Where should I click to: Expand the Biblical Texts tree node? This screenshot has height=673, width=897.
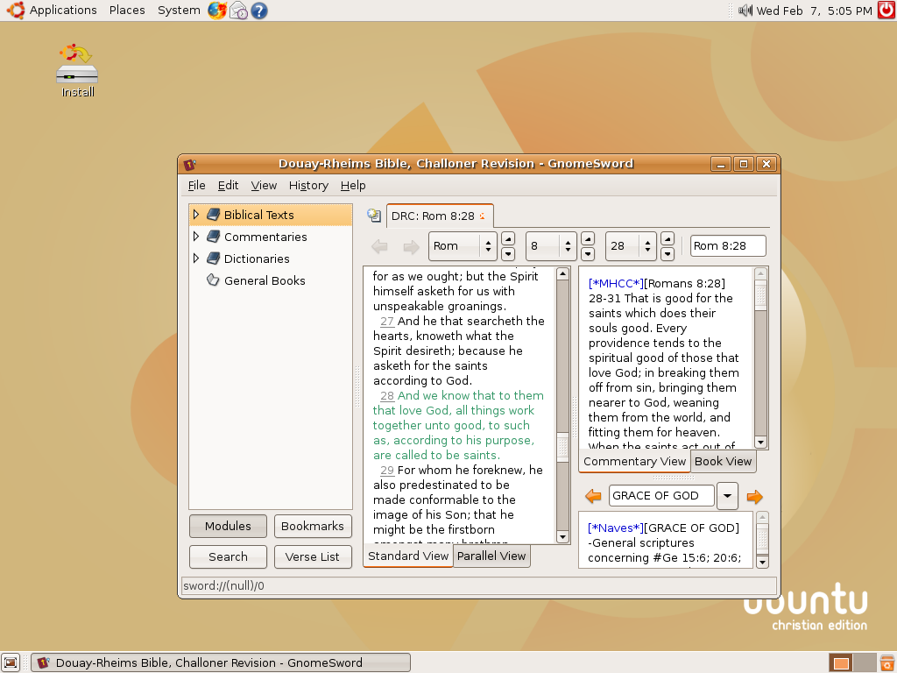point(196,215)
